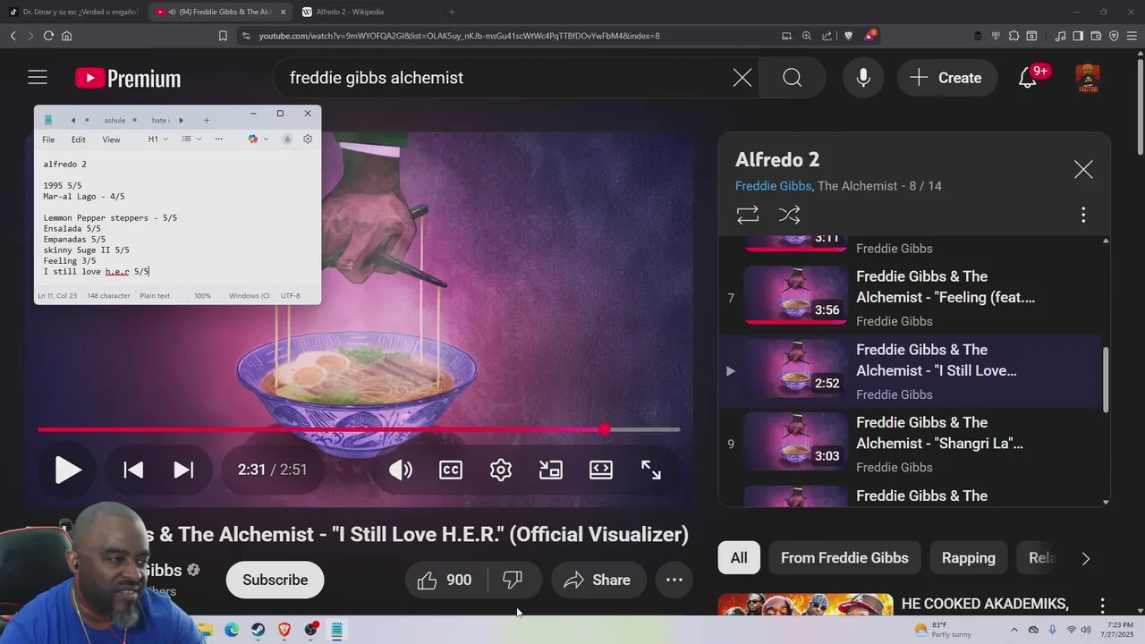Skip to the previous video in playlist
Image resolution: width=1145 pixels, height=644 pixels.
coord(133,470)
